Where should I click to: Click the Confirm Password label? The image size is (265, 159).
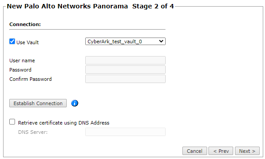(x=30, y=79)
